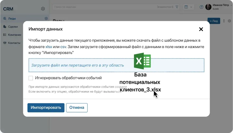This screenshot has height=133, width=233.
Task: Select Сделки in the sidebar
Action: [x=13, y=26]
